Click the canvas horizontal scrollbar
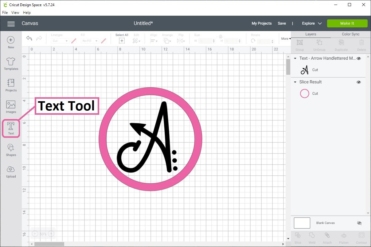The height and width of the screenshot is (247, 371). tap(49, 244)
